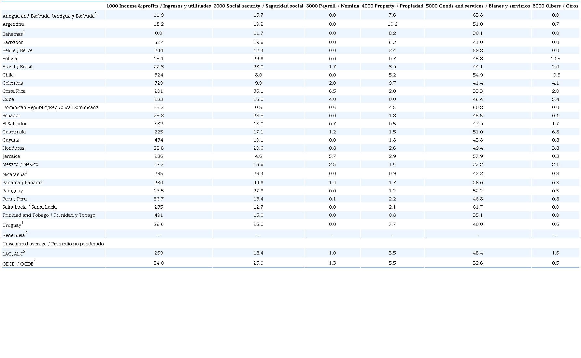Click the '3000 Payroll / Nomina' column header

[x=332, y=6]
